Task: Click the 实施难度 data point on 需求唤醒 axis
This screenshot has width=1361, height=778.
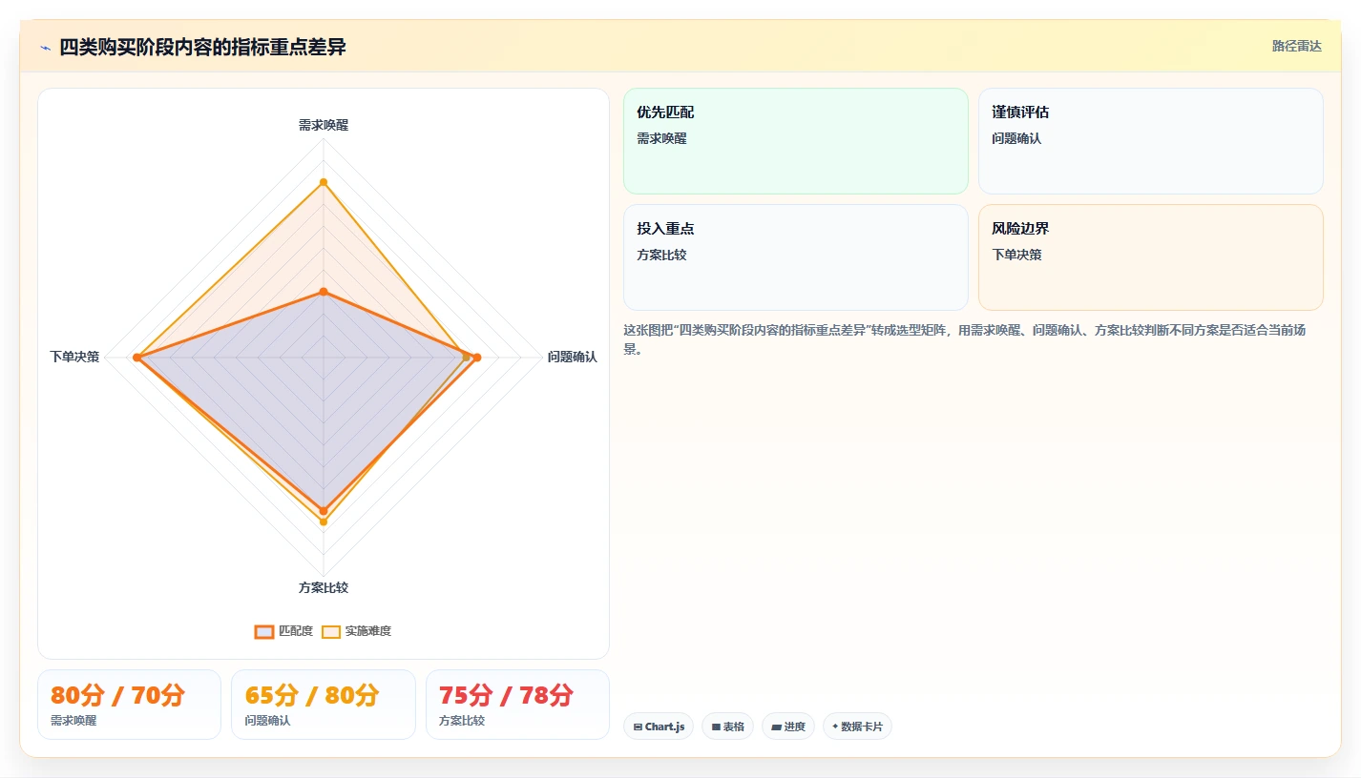Action: pyautogui.click(x=324, y=182)
